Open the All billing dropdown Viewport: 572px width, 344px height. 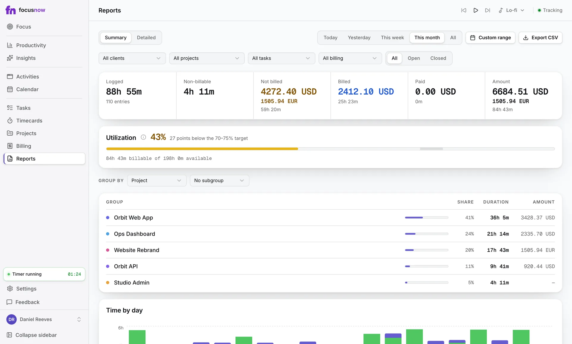(x=350, y=58)
